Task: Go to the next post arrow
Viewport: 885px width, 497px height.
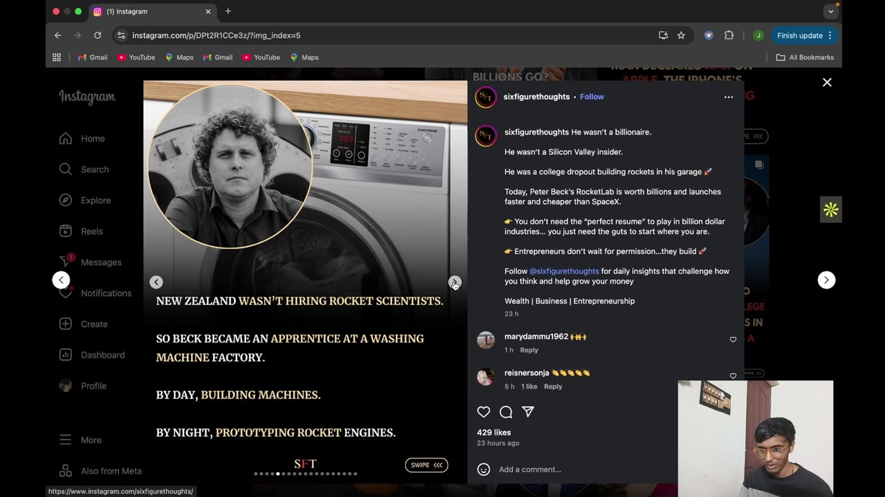Action: [826, 280]
